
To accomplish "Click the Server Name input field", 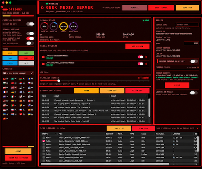I will [187, 25].
